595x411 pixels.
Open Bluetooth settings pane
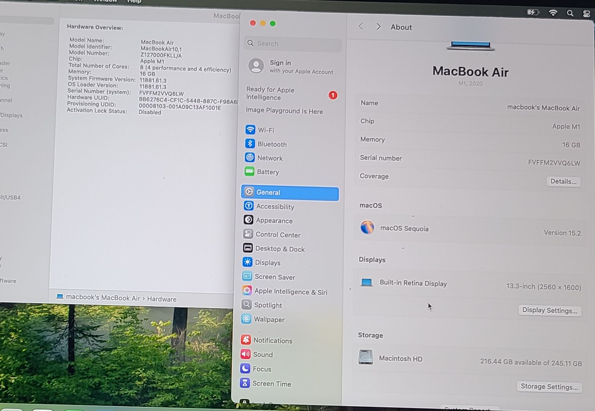point(271,144)
